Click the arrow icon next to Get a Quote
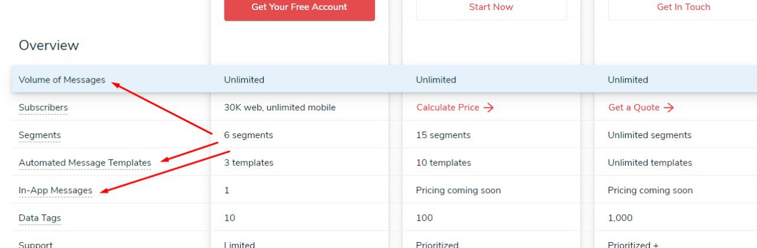 pos(668,107)
